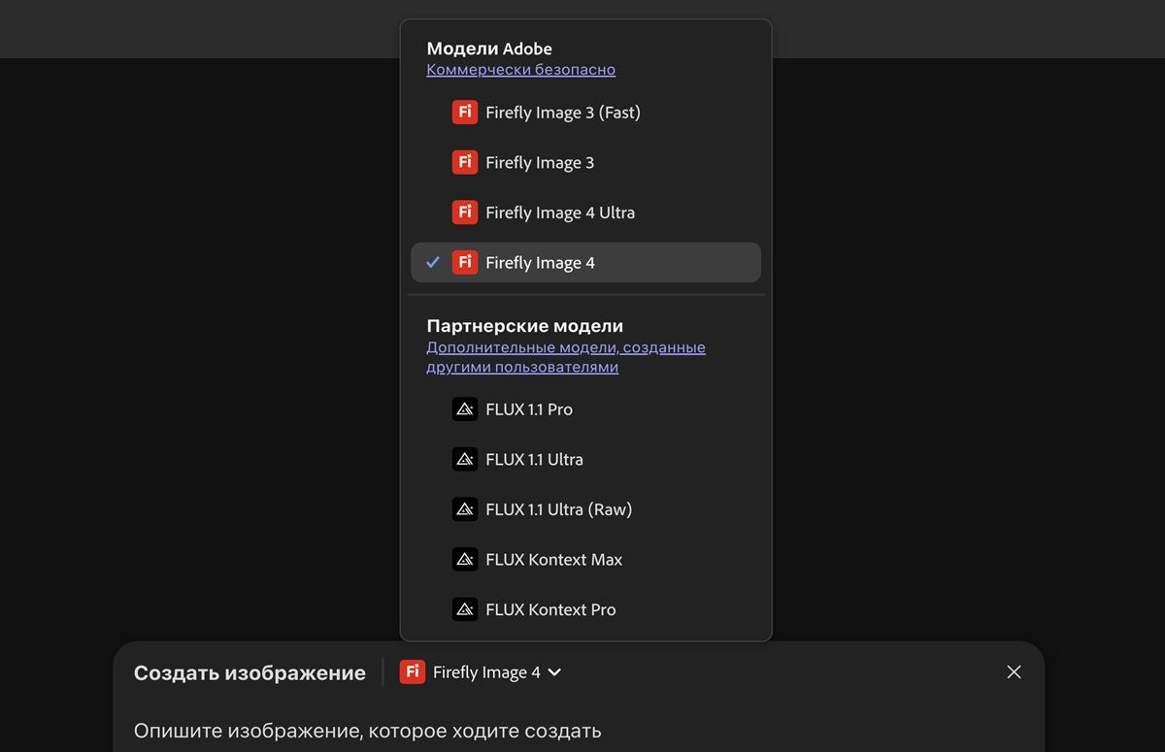Choose Firefly Image 4 Ultra from the list
1165x752 pixels.
pyautogui.click(x=560, y=213)
